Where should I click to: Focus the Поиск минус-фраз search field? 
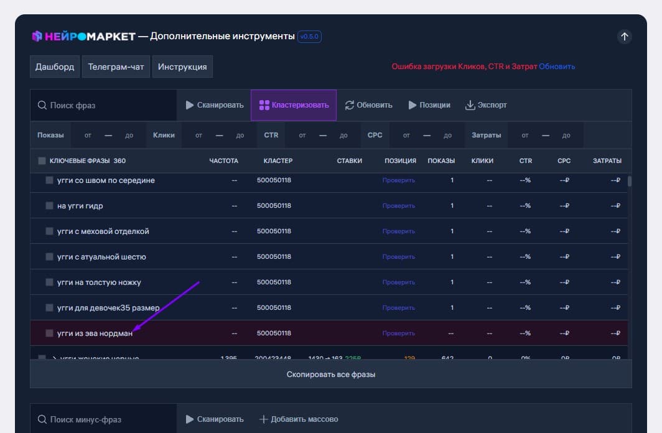coord(103,419)
